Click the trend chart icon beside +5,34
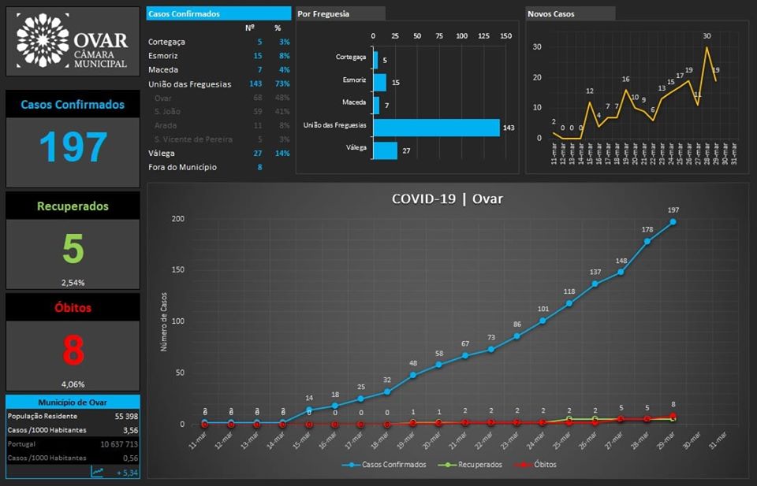Image resolution: width=757 pixels, height=486 pixels. tap(98, 472)
